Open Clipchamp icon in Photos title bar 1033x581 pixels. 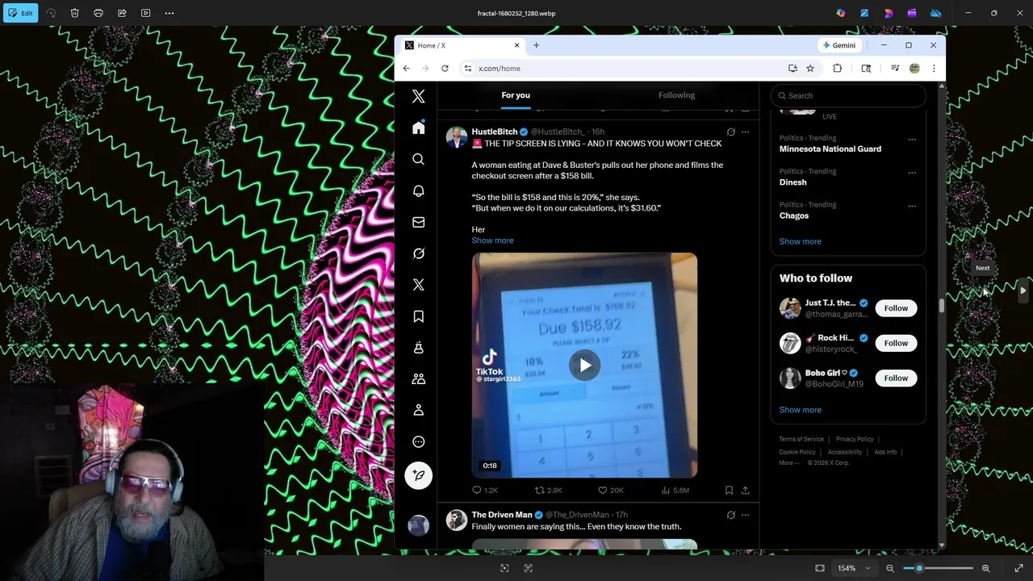point(912,13)
